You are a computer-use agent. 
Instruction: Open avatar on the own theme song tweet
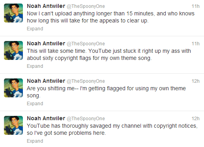click(x=13, y=88)
